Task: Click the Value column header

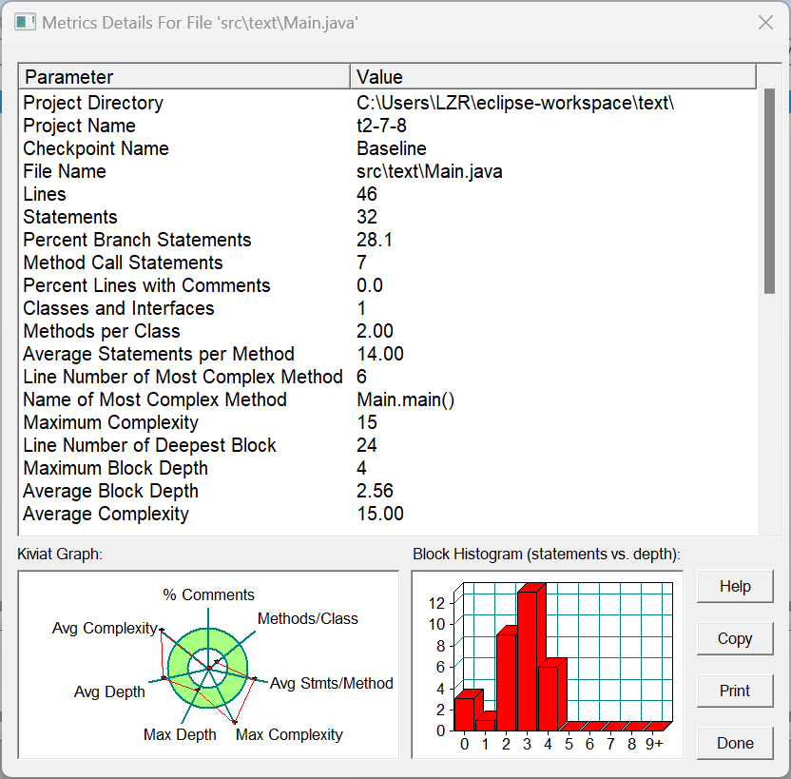Action: 553,77
